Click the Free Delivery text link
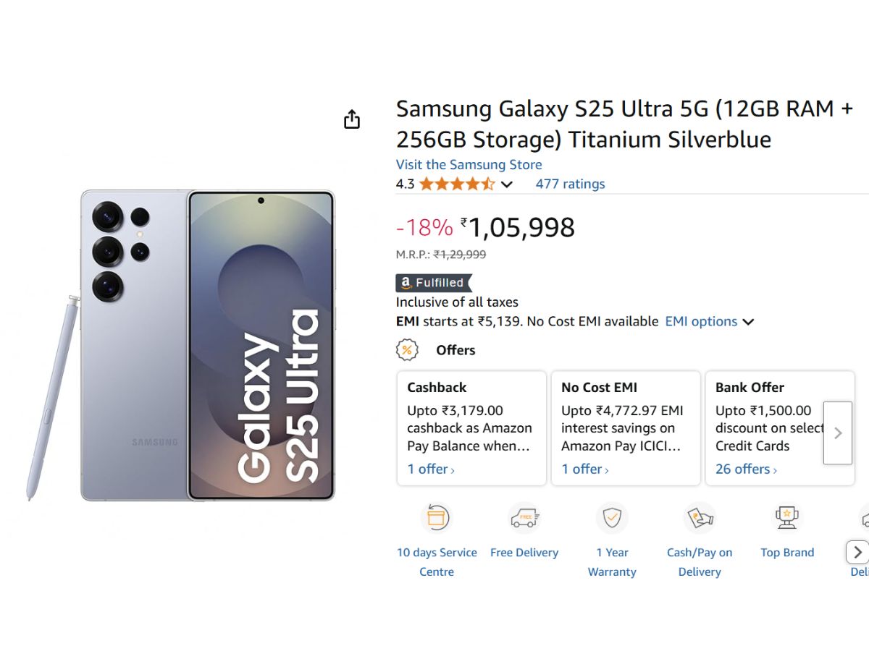The height and width of the screenshot is (651, 869). click(524, 553)
